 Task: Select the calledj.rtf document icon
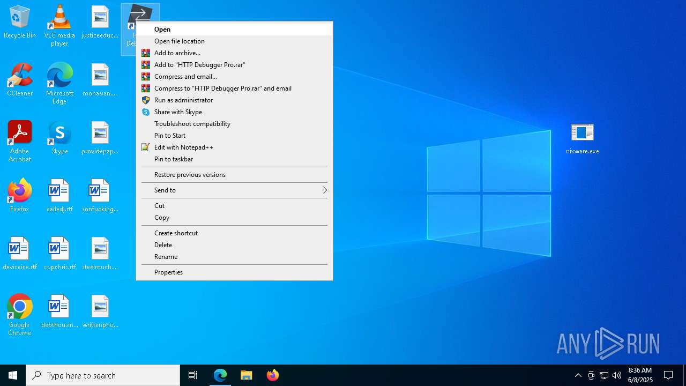(59, 196)
